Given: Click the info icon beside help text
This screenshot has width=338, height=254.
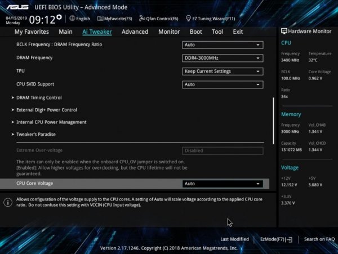Looking at the screenshot, I should [x=8, y=202].
